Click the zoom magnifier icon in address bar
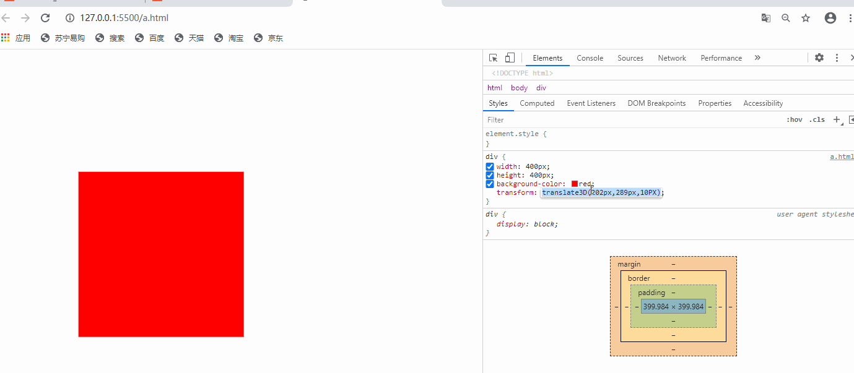854x373 pixels. [x=786, y=18]
